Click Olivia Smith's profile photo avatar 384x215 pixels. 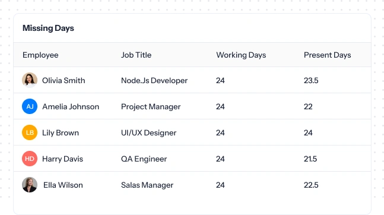pos(30,80)
